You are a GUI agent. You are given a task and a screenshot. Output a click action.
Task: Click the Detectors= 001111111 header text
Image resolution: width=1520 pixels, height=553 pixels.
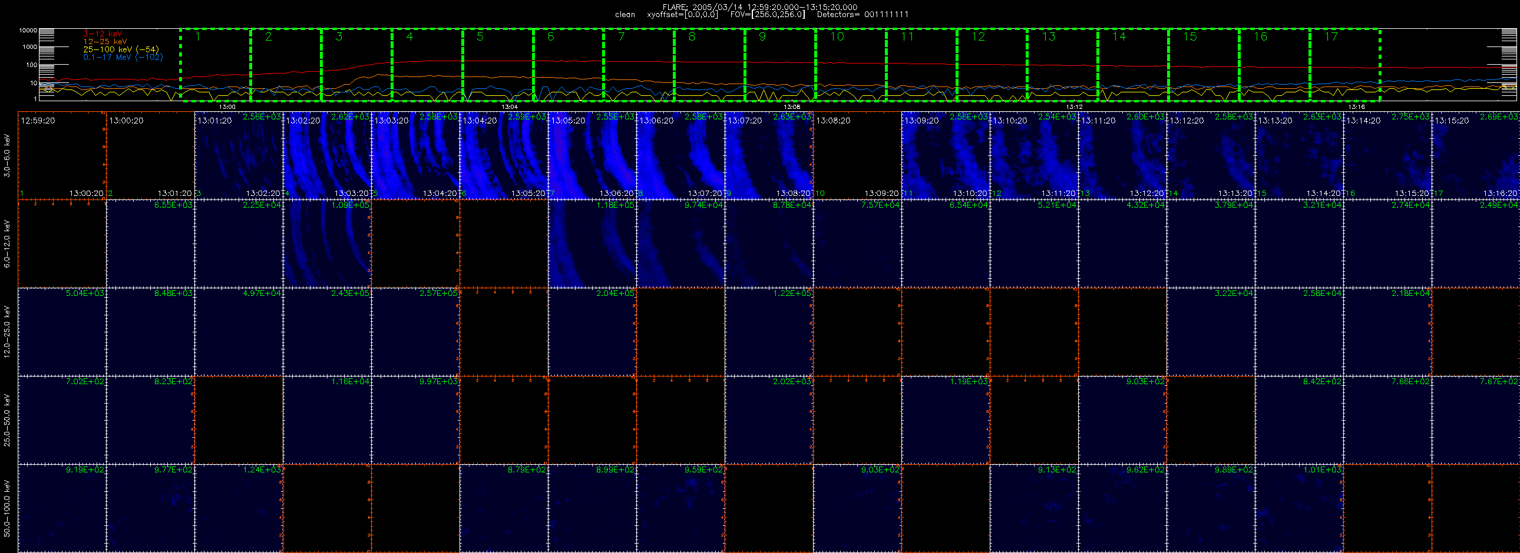pos(863,15)
